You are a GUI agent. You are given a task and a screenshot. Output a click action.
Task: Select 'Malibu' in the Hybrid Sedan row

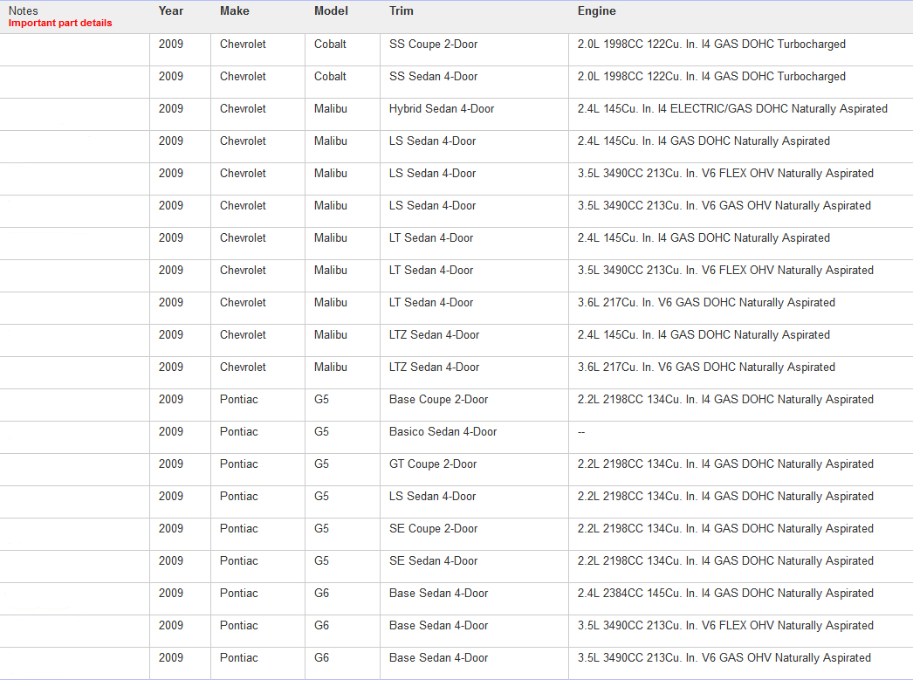point(331,109)
